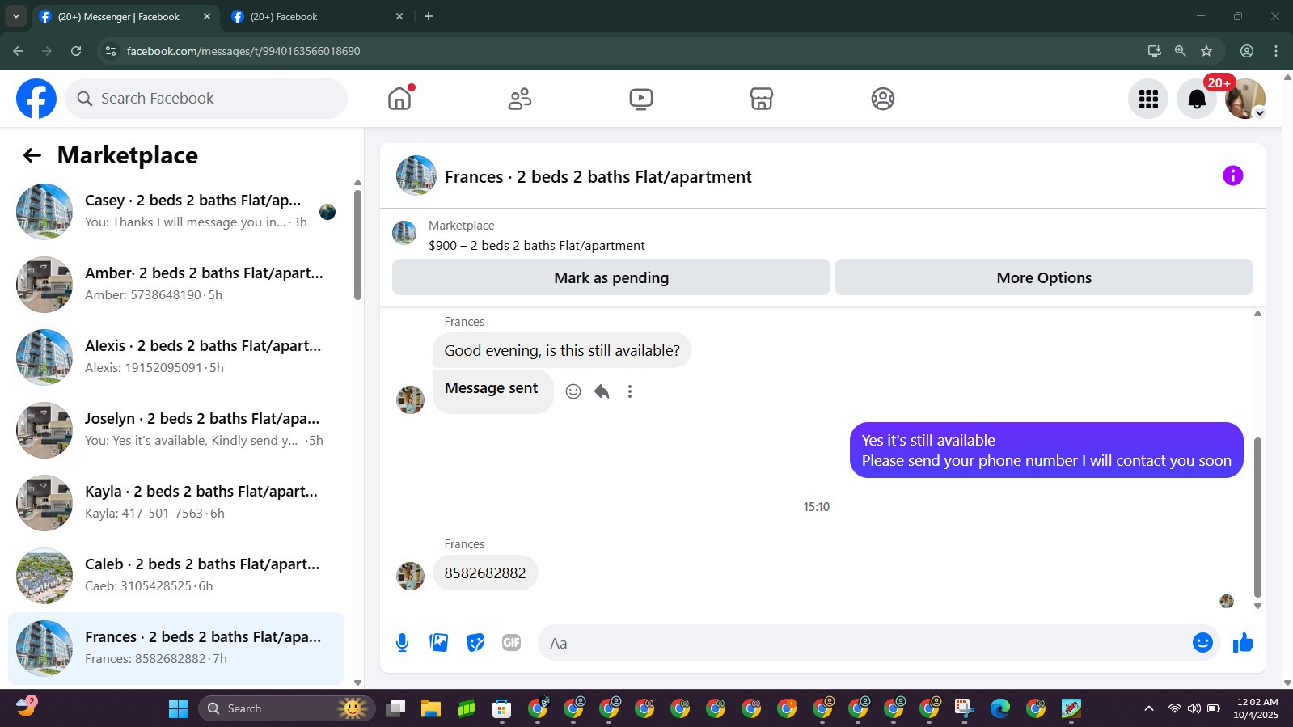Go to Home feed icon
The image size is (1293, 727).
click(399, 99)
